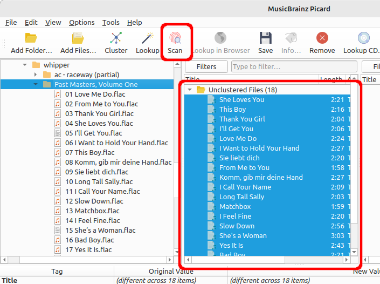This screenshot has height=284, width=380.
Task: Open the Help menu
Action: coord(135,23)
